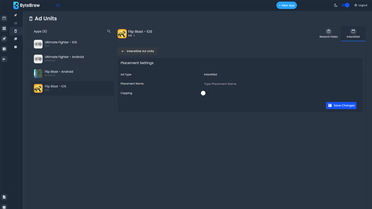Click the line chart icon in submenu
This screenshot has height=209, width=372.
coord(16,23)
